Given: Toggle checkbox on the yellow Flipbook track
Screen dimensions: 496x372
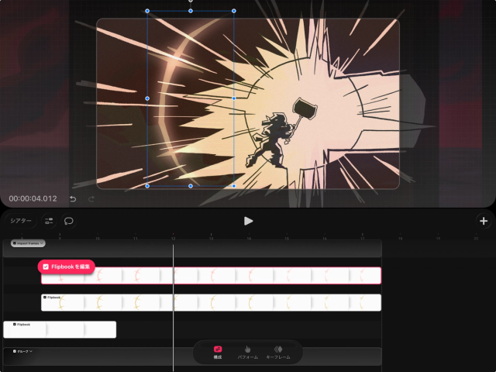Looking at the screenshot, I should (x=45, y=298).
